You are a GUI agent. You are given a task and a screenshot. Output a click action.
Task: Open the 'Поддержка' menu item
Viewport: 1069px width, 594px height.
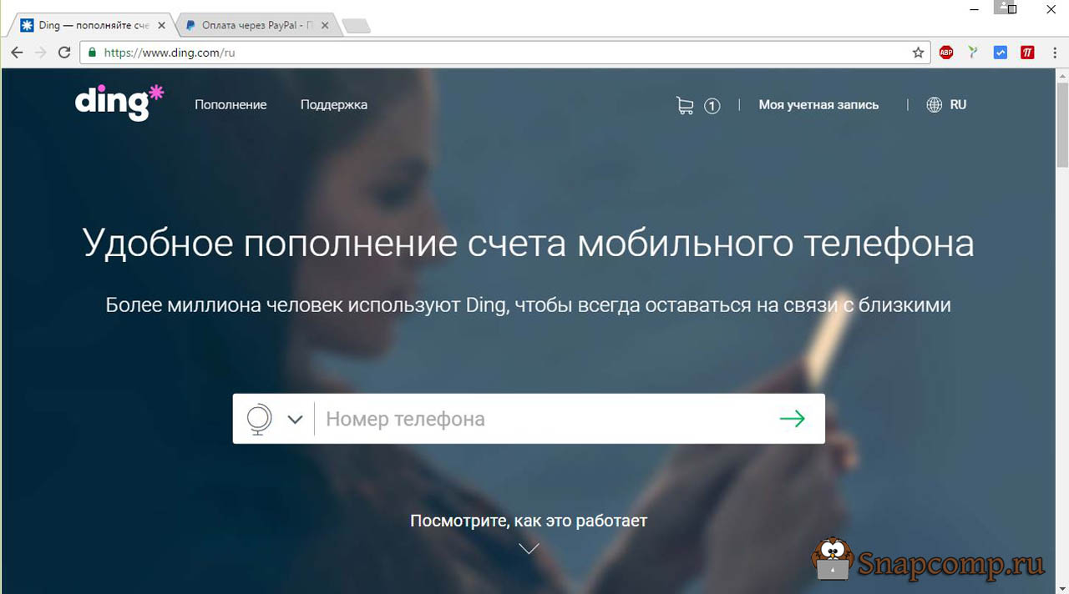point(334,105)
